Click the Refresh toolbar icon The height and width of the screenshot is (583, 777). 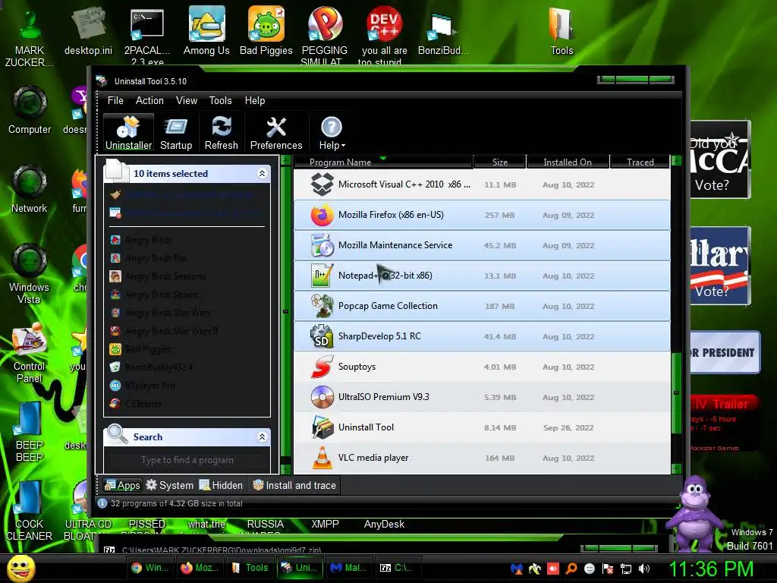tap(221, 133)
